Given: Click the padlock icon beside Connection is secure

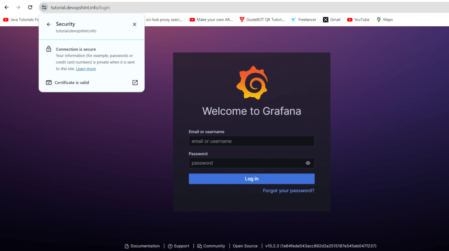Looking at the screenshot, I should 49,49.
